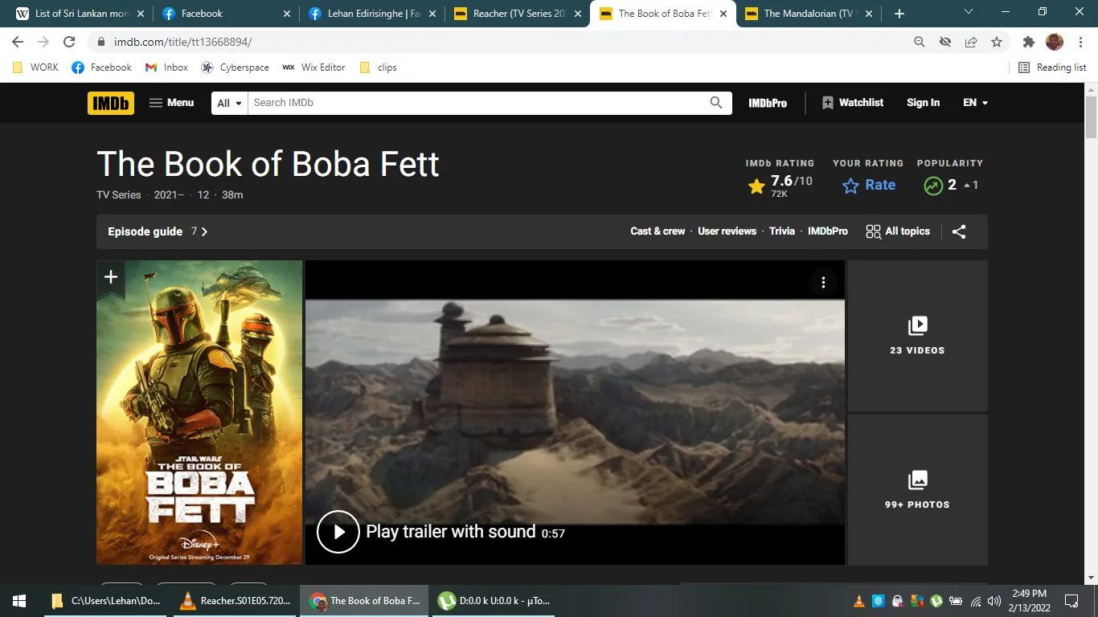
Task: Click the zoom magnifier icon in address bar
Action: tap(920, 42)
